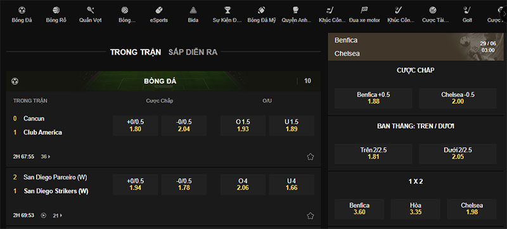Show more sports with the top arrow

pos(503,15)
